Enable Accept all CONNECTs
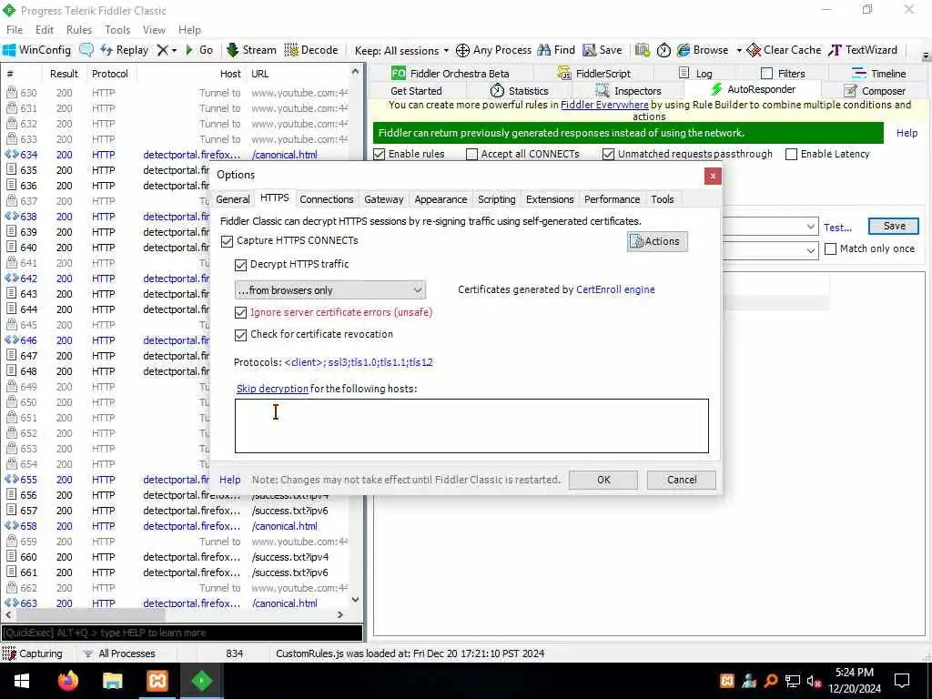 pos(472,155)
